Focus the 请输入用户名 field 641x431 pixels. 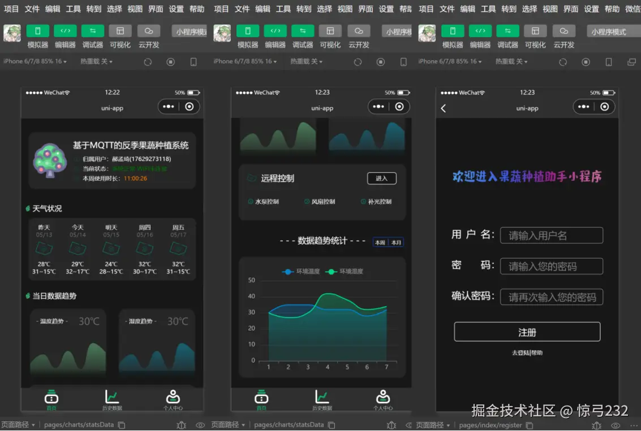pyautogui.click(x=552, y=236)
